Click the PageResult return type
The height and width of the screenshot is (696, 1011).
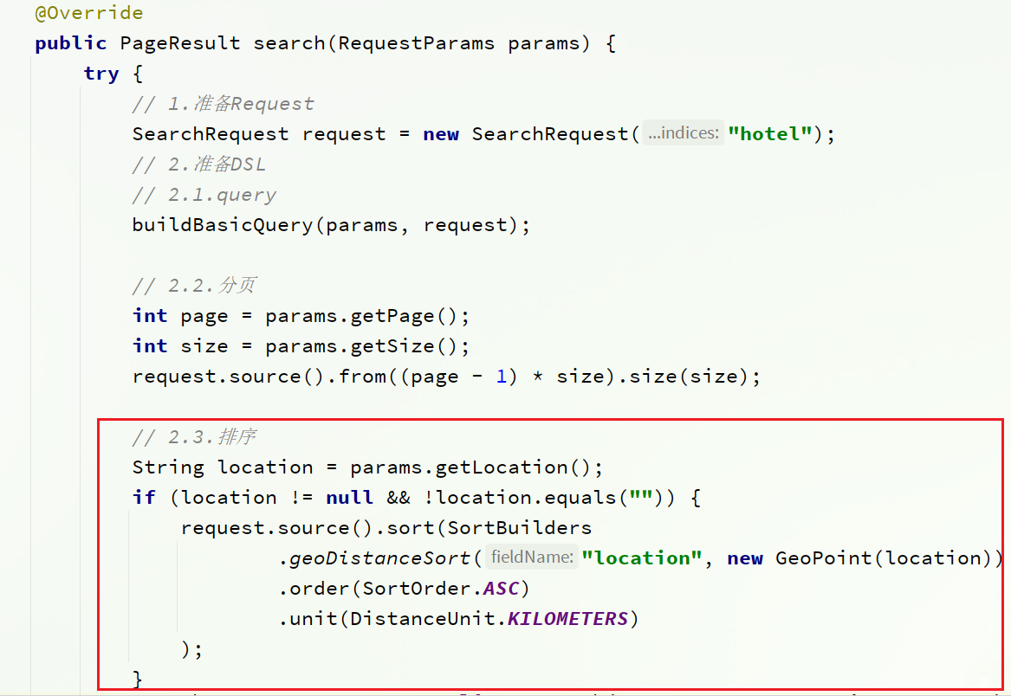pyautogui.click(x=180, y=43)
